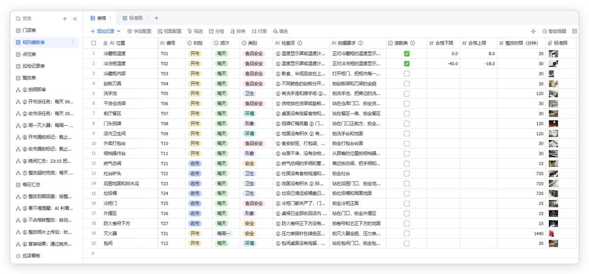The image size is (589, 274).
Task: Collapse the sidebar with double-chevron icon
Action: point(75,19)
